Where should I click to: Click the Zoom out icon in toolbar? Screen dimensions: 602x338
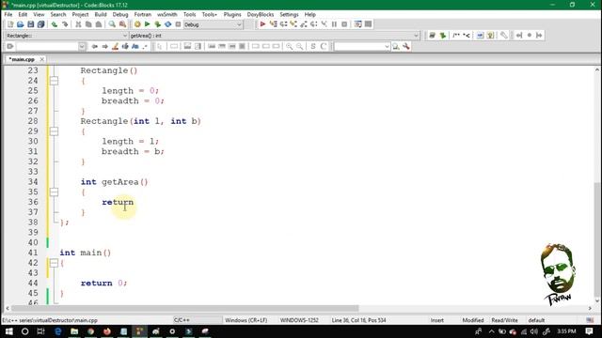pyautogui.click(x=299, y=46)
